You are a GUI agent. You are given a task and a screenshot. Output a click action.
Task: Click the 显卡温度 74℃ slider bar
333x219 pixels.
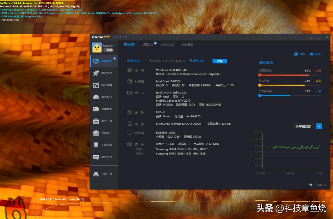click(x=290, y=85)
